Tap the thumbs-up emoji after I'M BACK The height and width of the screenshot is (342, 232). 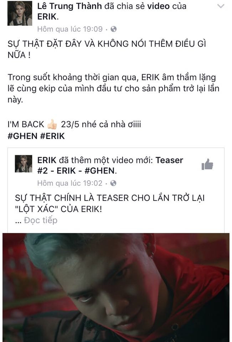52,125
